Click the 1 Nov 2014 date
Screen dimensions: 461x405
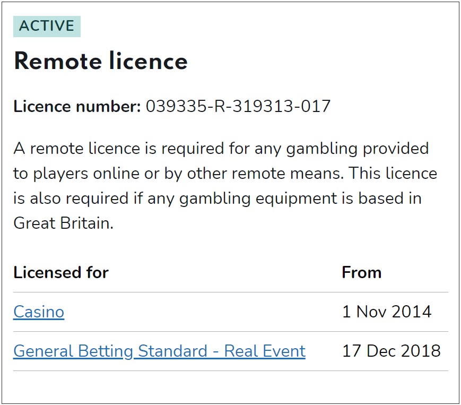(387, 312)
